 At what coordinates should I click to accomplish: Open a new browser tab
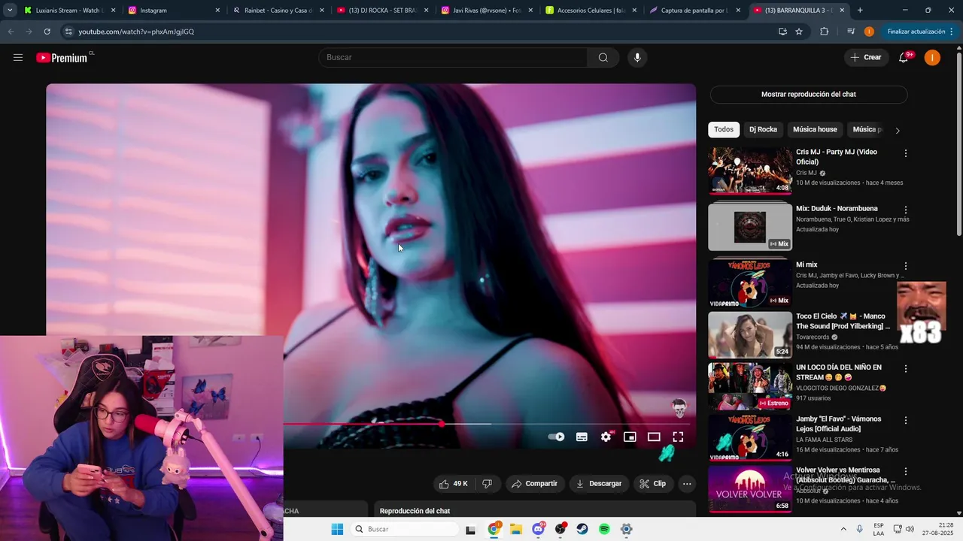[860, 11]
